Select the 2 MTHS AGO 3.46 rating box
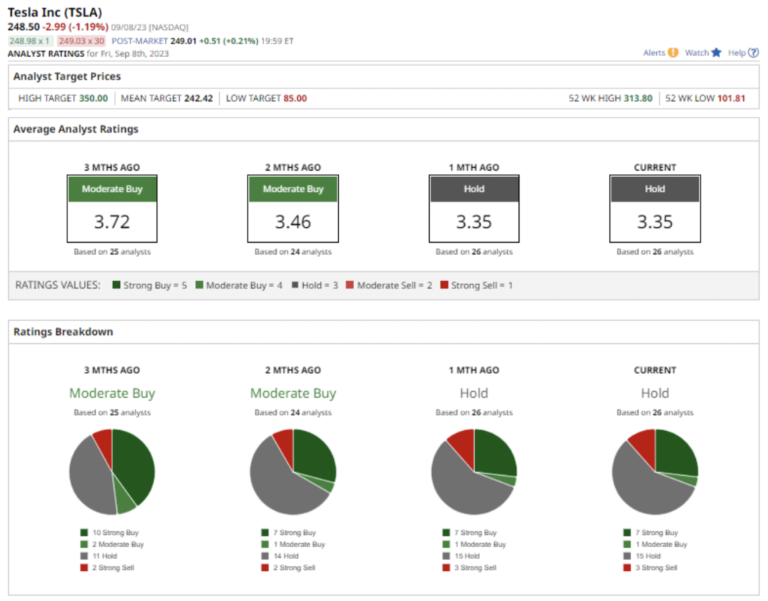This screenshot has height=601, width=768. 293,208
